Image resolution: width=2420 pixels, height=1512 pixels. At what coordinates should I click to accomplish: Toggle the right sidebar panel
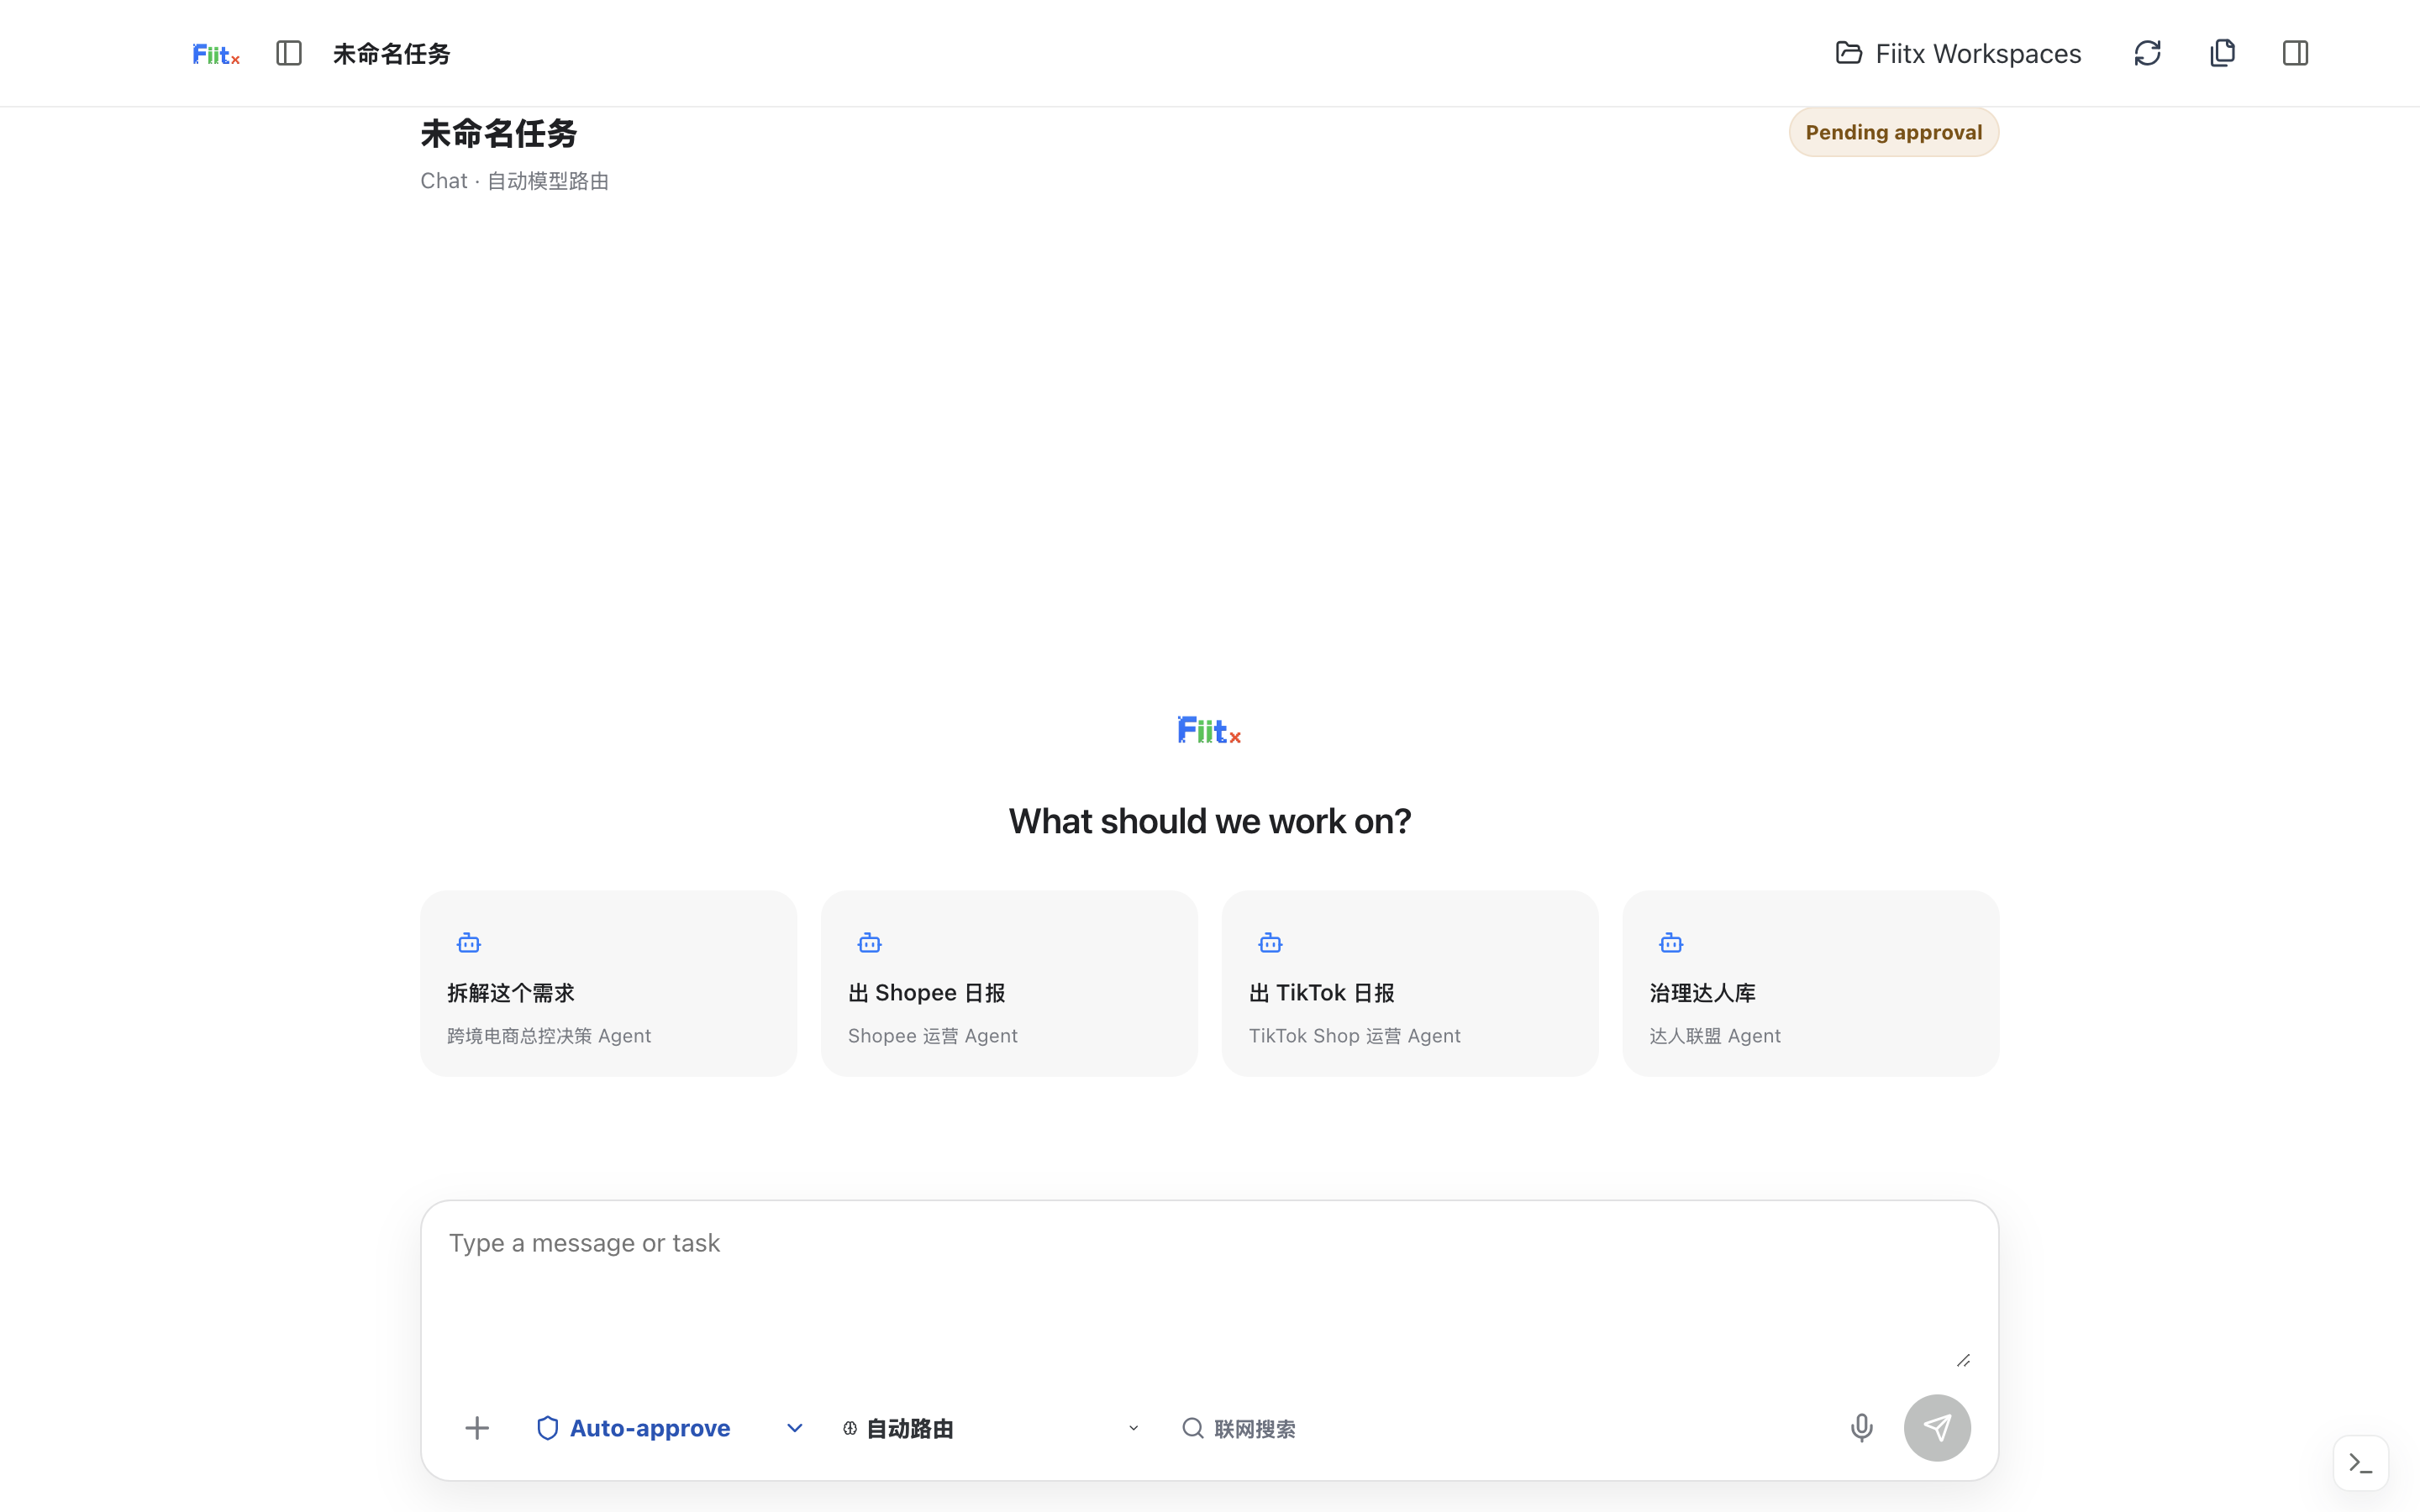point(2295,53)
